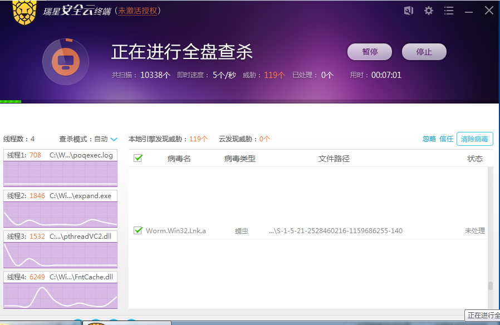Click the 线程3 label showing 1532
The height and width of the screenshot is (325, 500).
[x=26, y=236]
